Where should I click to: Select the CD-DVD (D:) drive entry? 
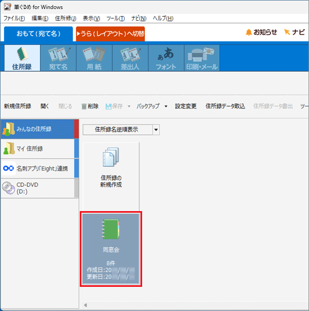(x=40, y=188)
